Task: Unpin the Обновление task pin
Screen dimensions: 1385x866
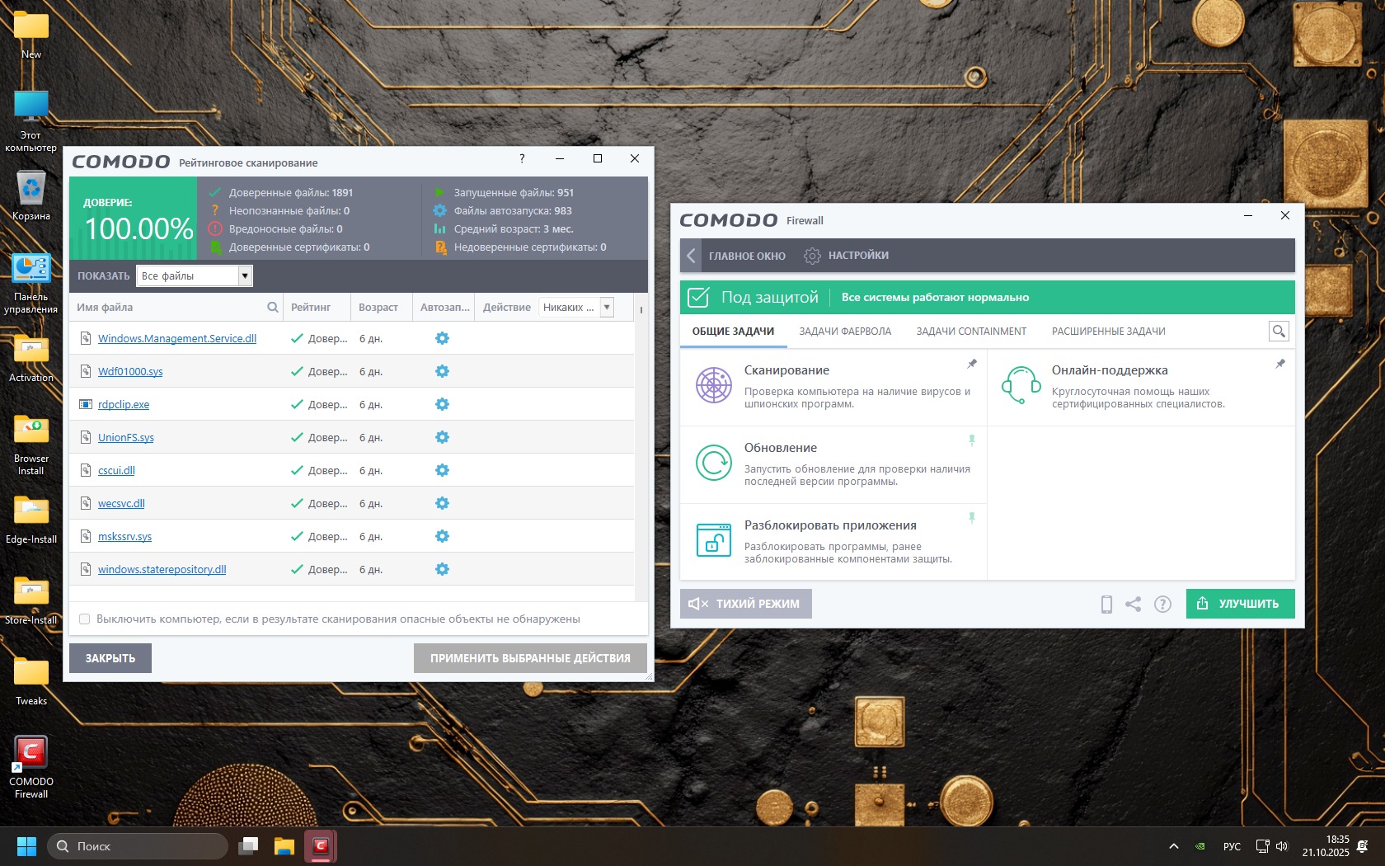Action: coord(972,440)
